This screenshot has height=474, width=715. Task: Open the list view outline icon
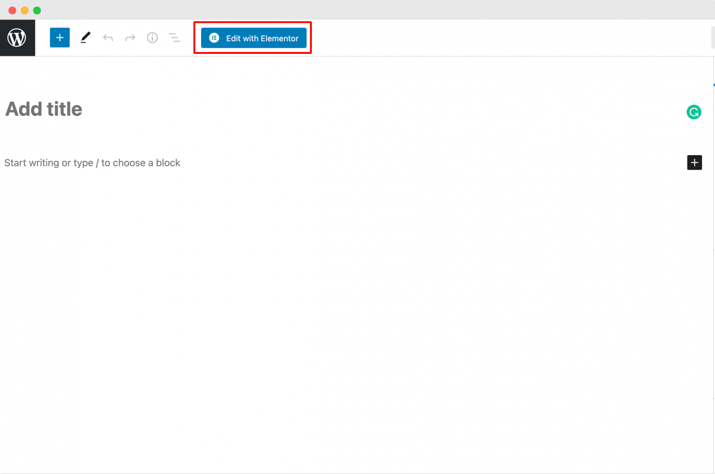click(174, 38)
